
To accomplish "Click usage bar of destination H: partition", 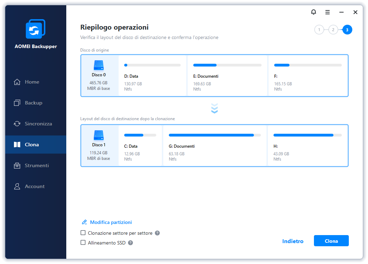I will click(x=307, y=135).
